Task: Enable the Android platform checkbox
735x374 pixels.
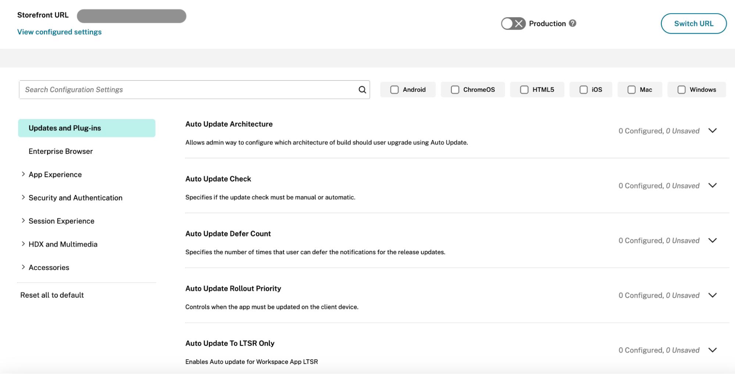Action: 395,90
